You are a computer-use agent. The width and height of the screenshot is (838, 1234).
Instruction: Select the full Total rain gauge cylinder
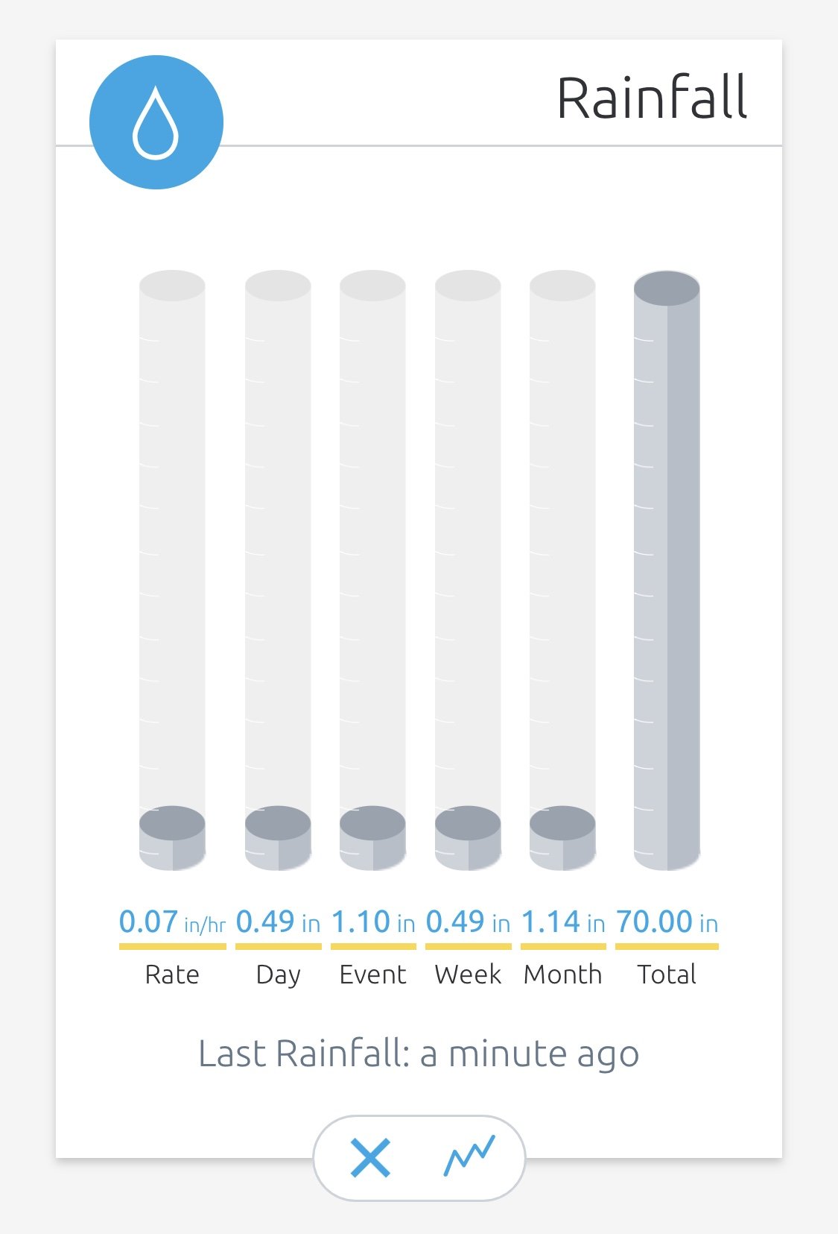pyautogui.click(x=667, y=570)
